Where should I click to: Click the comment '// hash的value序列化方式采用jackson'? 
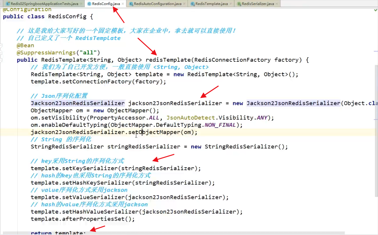tap(89, 205)
